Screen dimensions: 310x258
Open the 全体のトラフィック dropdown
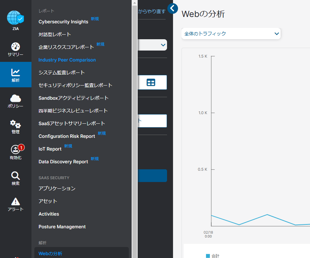pyautogui.click(x=231, y=34)
